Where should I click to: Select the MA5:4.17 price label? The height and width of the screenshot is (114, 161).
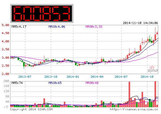click(19, 27)
